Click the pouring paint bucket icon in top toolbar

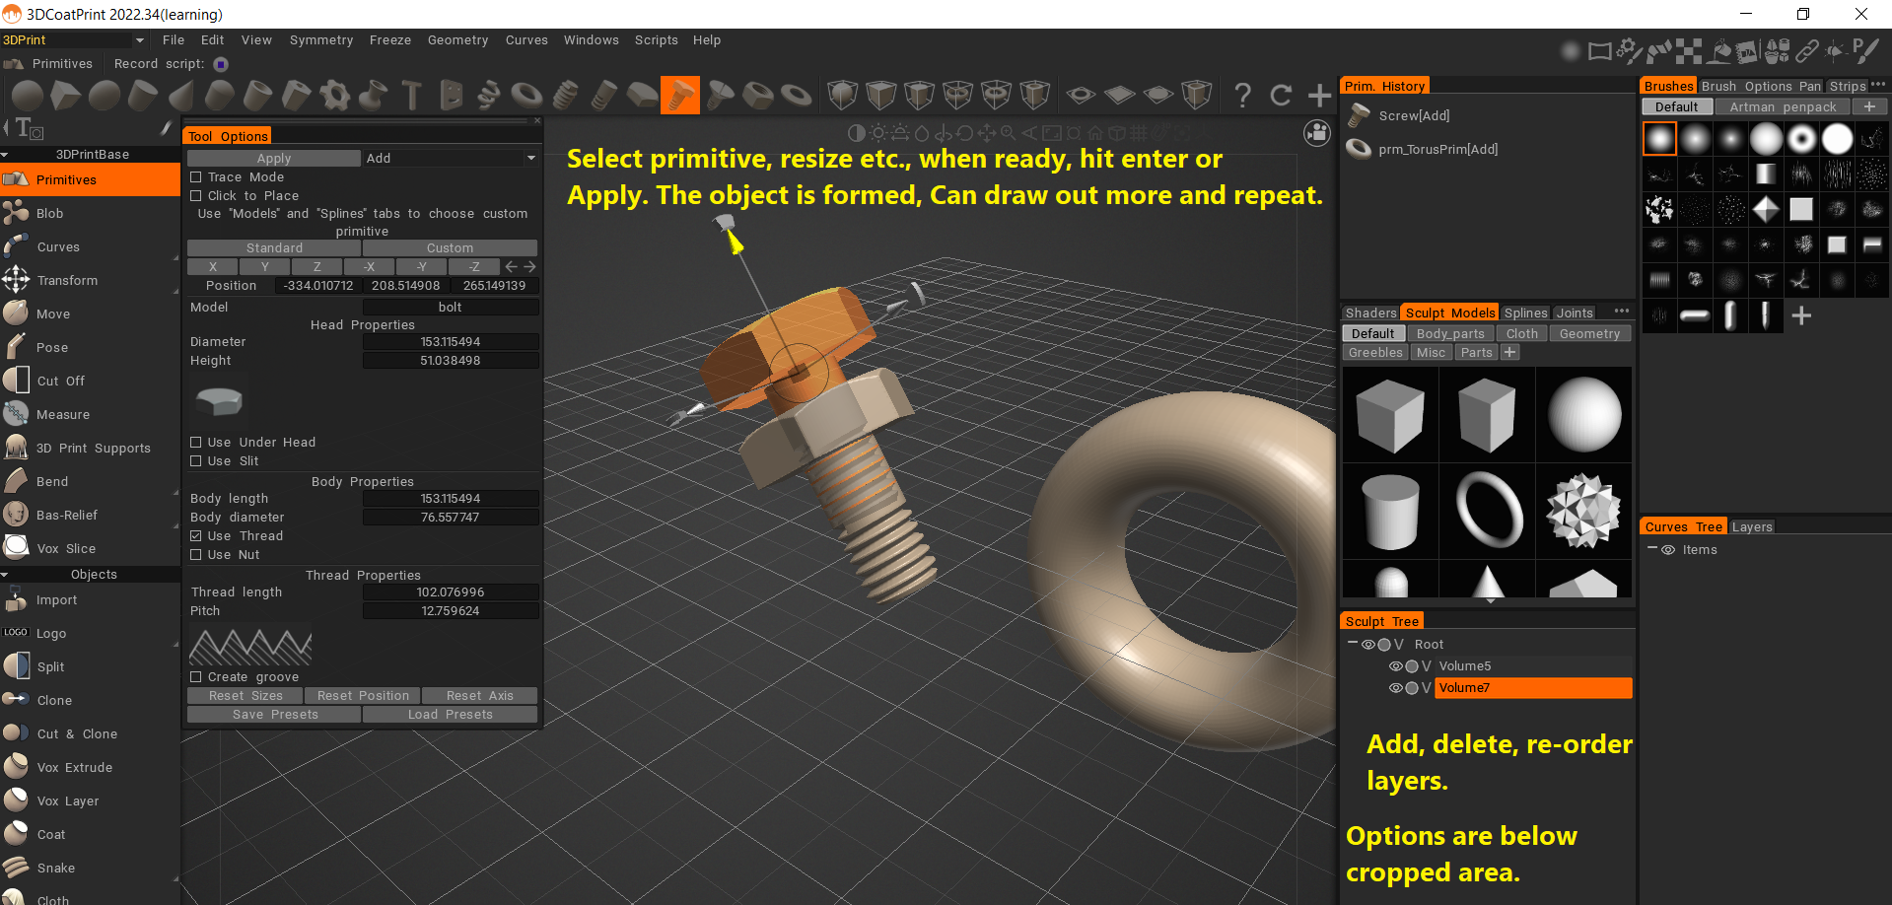pyautogui.click(x=1719, y=50)
